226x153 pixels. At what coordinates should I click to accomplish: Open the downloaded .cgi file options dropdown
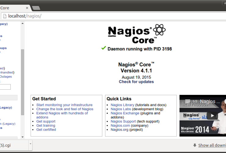31,144
